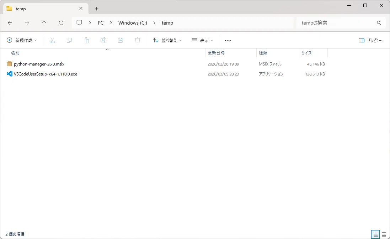The height and width of the screenshot is (239, 390).
Task: Open the 表示 view dropdown
Action: pos(202,40)
